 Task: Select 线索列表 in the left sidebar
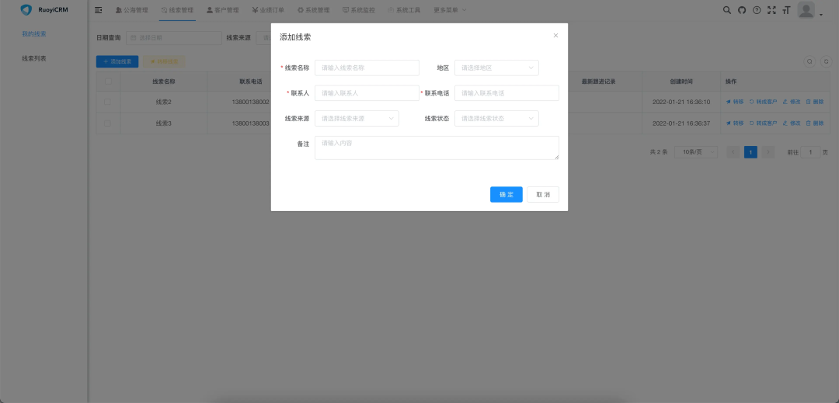pyautogui.click(x=34, y=58)
